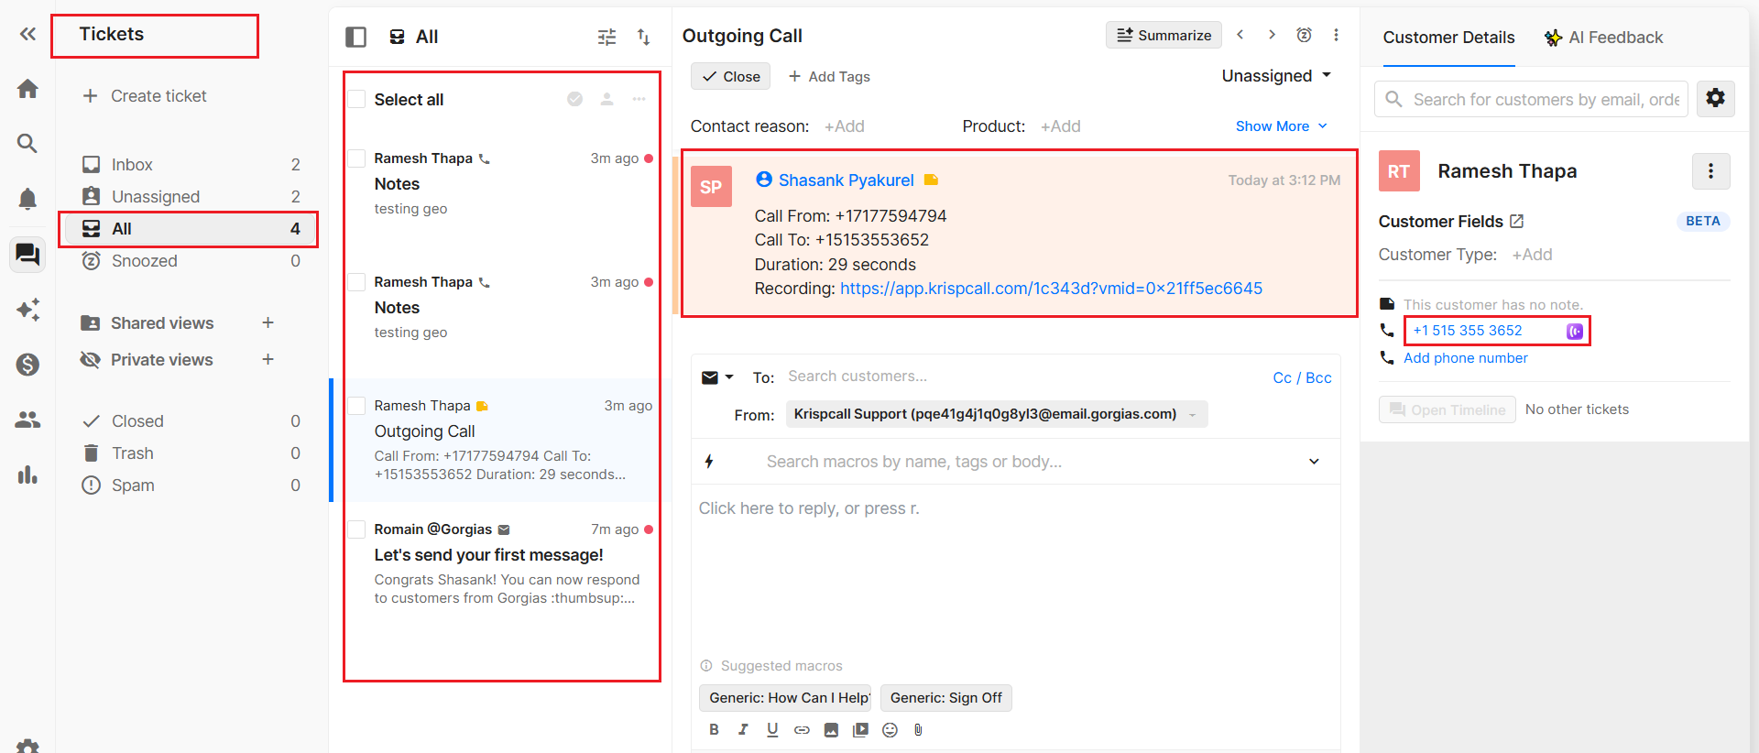Click the reply message text area
Viewport: 1759px width, 753px height.
coord(1015,568)
